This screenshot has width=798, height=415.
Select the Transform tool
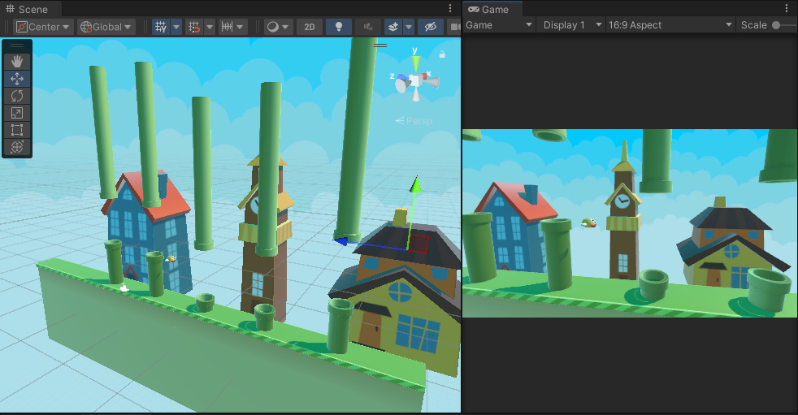[17, 147]
